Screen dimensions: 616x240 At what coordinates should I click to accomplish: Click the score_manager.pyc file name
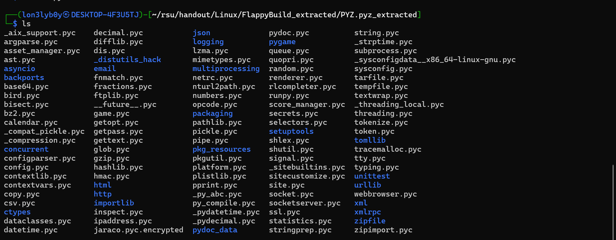(x=307, y=105)
